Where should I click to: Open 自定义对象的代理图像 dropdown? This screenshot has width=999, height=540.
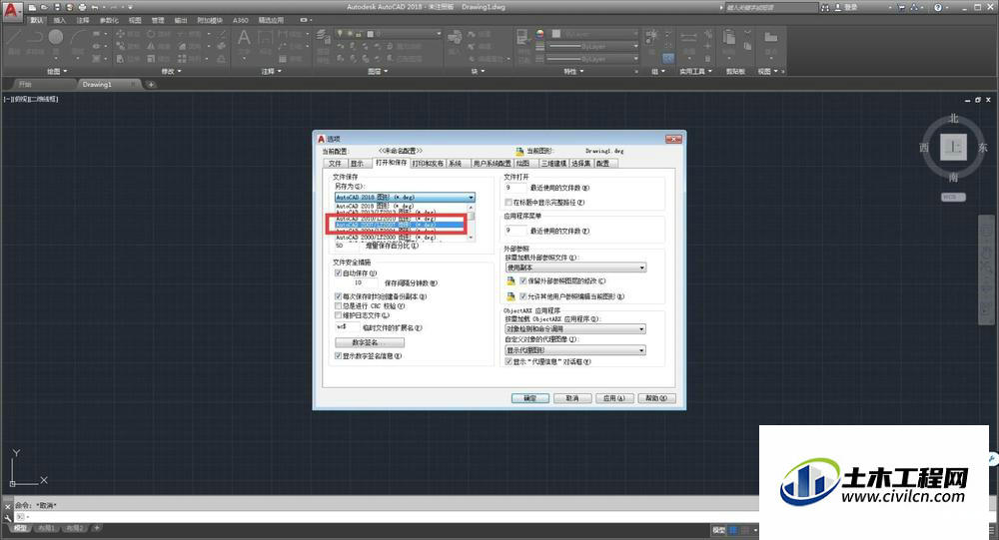pos(575,350)
